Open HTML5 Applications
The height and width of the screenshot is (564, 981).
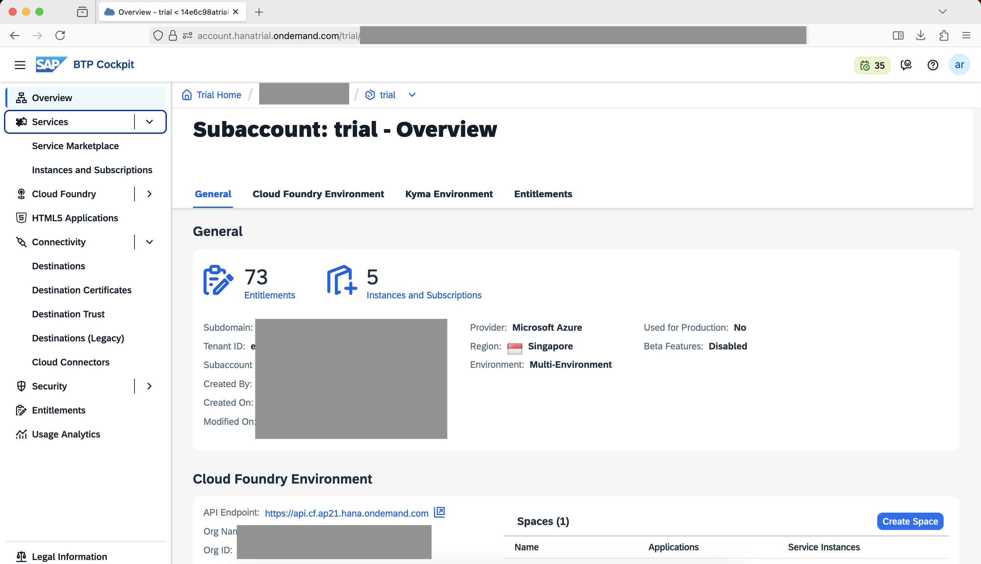pyautogui.click(x=75, y=218)
